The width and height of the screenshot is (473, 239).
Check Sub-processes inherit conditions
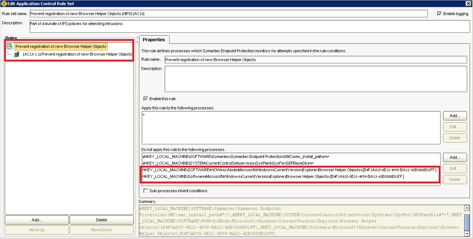[146, 191]
